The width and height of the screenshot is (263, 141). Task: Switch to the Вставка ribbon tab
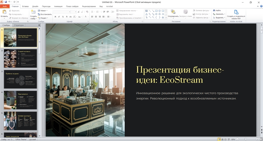point(25,6)
